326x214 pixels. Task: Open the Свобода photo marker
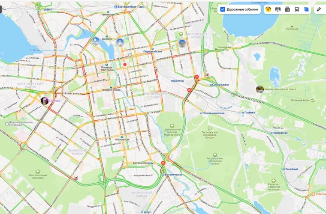point(45,101)
